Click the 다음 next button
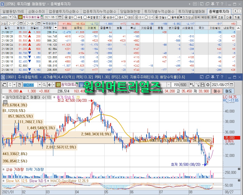Viewport: 243px width, 195px height. pos(229,17)
